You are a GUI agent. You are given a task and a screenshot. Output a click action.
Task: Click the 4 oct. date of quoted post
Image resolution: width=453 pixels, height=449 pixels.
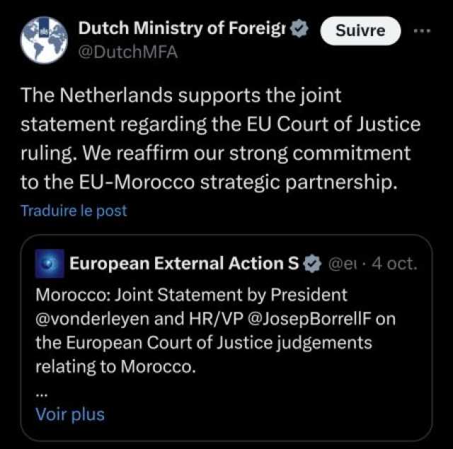pos(395,264)
